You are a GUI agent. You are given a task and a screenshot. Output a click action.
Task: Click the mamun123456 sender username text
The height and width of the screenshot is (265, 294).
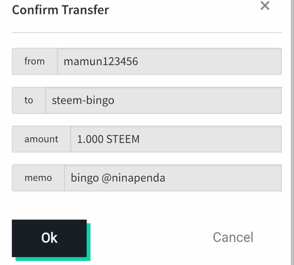[x=101, y=61]
